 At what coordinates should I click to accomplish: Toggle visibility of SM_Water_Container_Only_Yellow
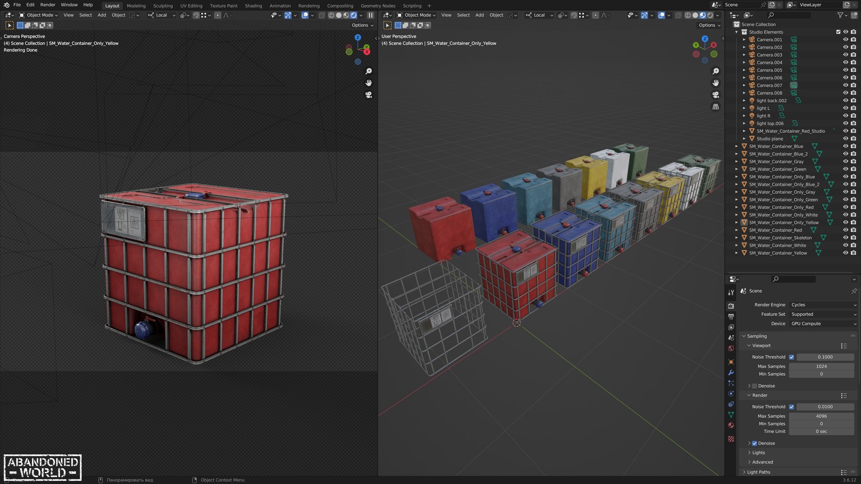(845, 222)
